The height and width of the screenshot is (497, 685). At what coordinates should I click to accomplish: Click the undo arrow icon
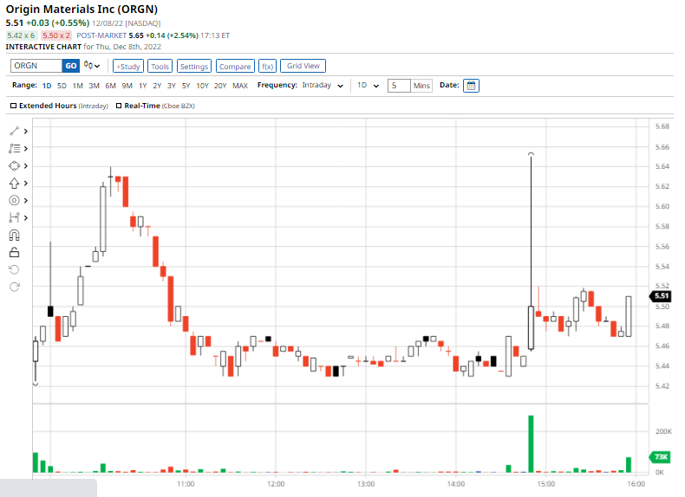point(15,269)
